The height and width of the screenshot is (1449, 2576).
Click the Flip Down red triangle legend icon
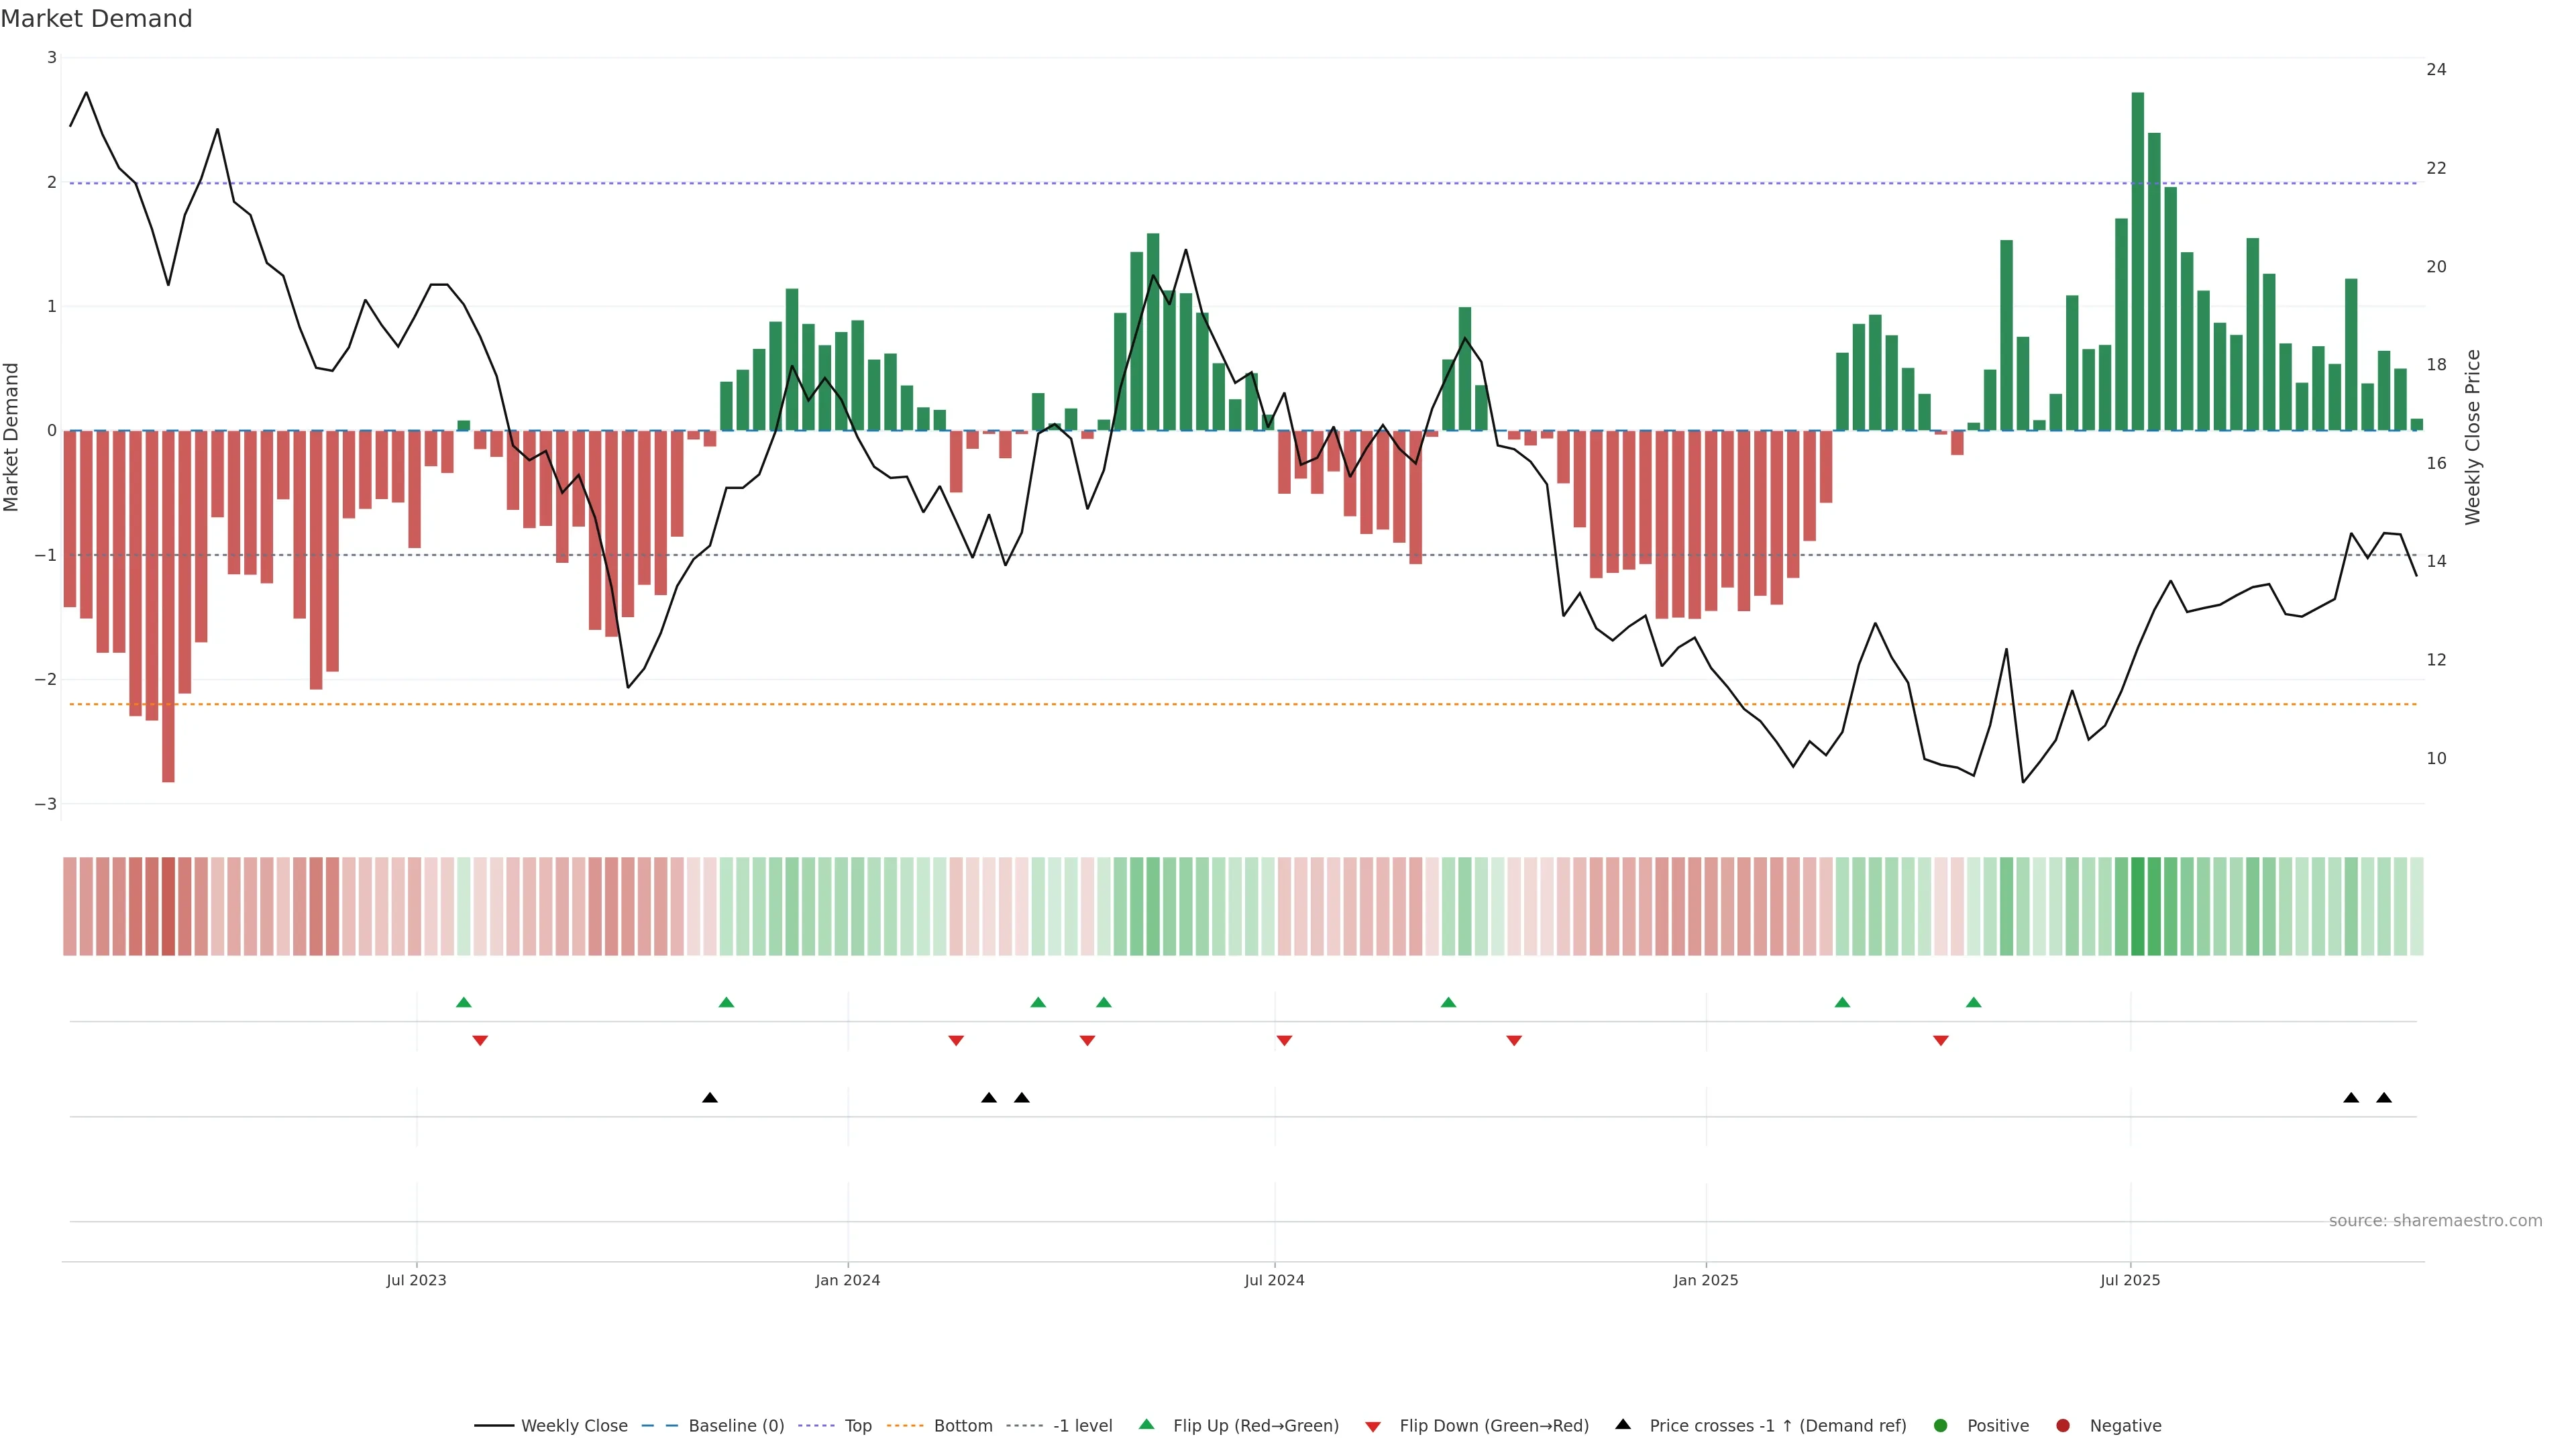click(1373, 1426)
